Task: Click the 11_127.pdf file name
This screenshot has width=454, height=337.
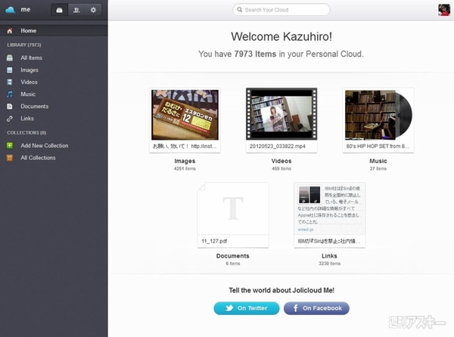Action: (214, 241)
